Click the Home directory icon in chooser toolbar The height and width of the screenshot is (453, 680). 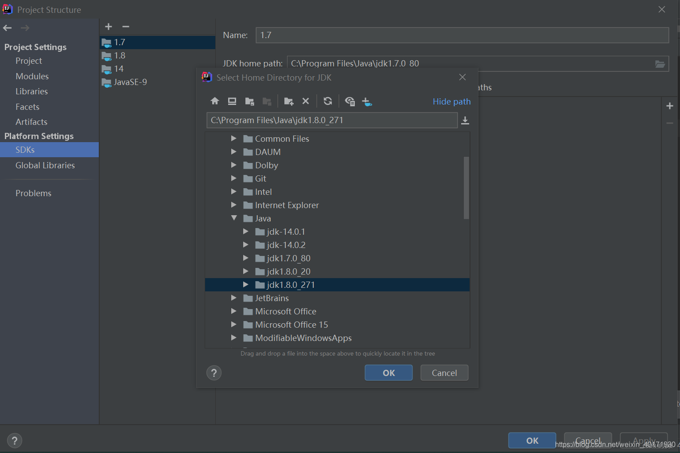(x=215, y=101)
